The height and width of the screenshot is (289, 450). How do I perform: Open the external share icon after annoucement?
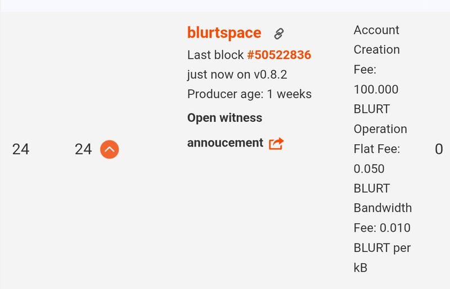tap(276, 144)
